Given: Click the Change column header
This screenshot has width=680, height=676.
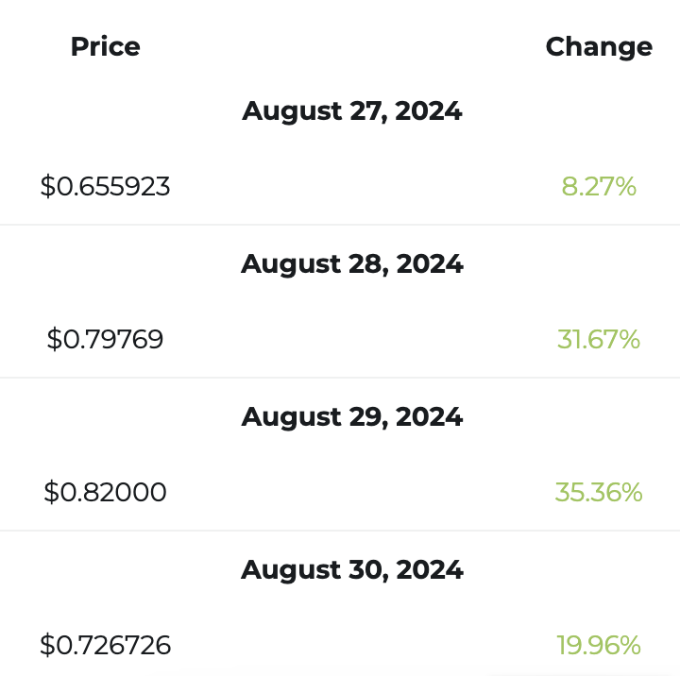Looking at the screenshot, I should 599,48.
